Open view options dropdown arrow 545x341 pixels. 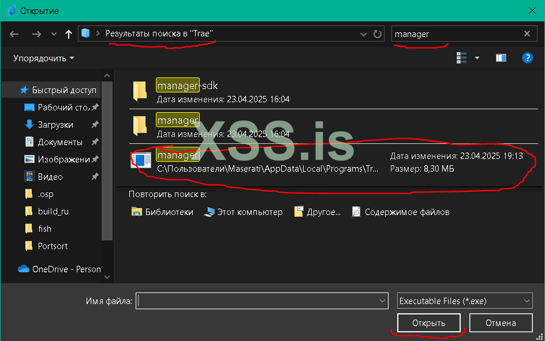pyautogui.click(x=477, y=58)
